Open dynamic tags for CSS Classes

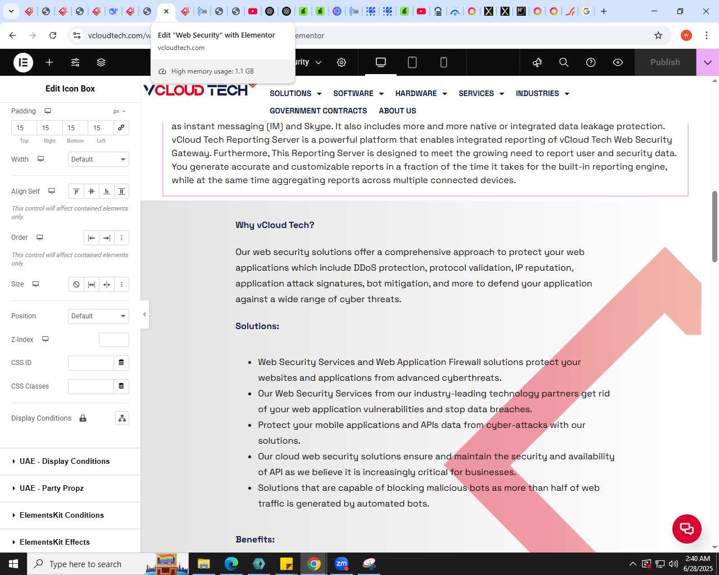tap(121, 386)
